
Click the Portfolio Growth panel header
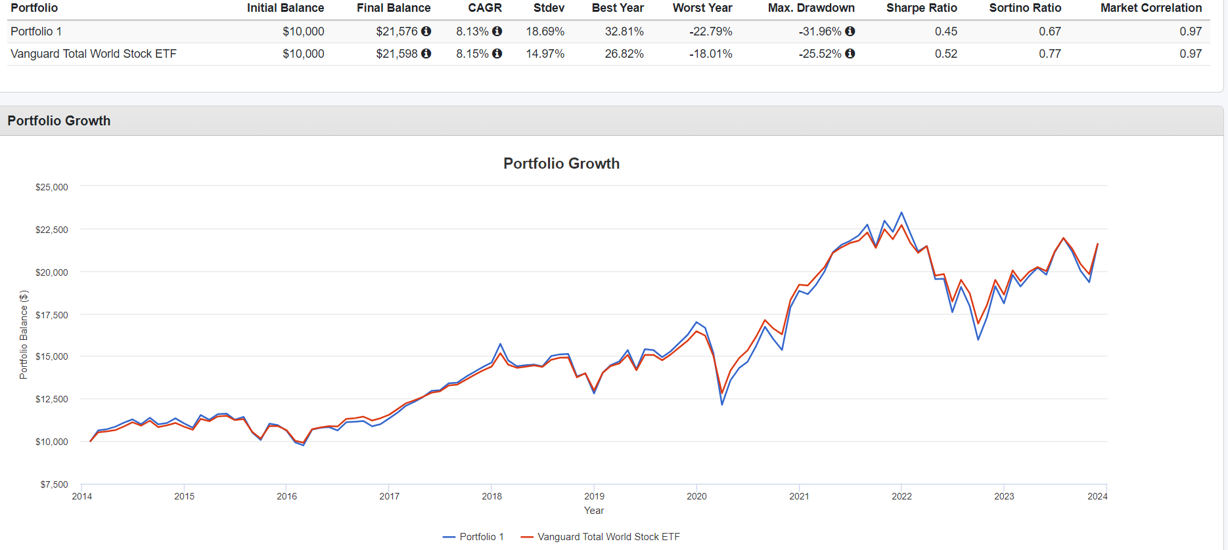click(59, 121)
